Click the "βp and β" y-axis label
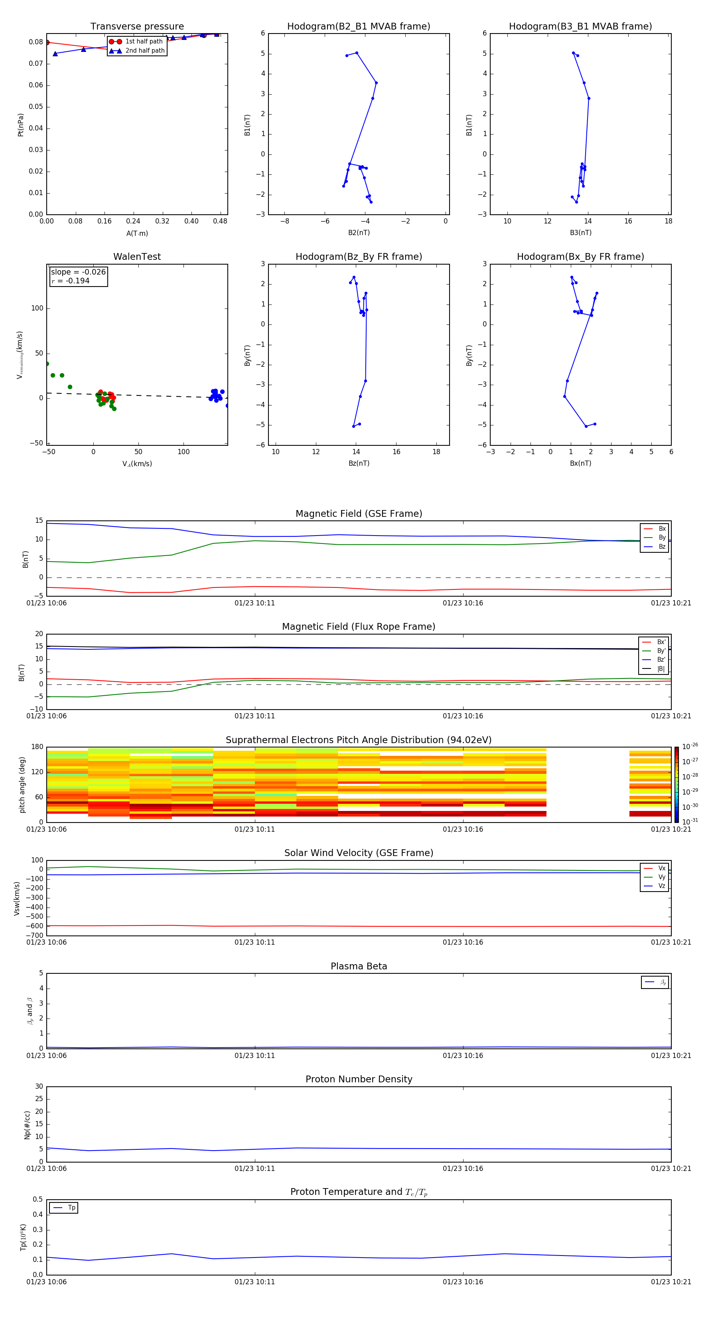Viewport: 718px width, 1317px height. 30,1011
